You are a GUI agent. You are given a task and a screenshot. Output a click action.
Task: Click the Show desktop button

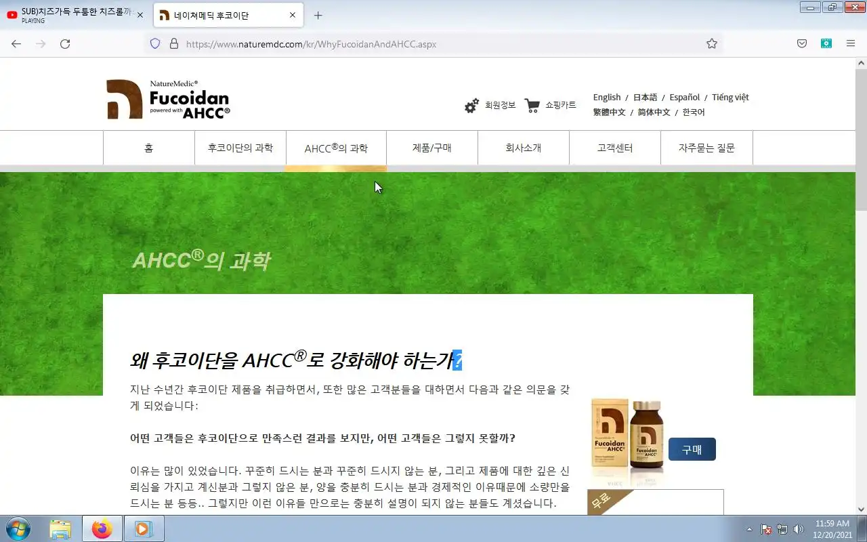point(862,528)
